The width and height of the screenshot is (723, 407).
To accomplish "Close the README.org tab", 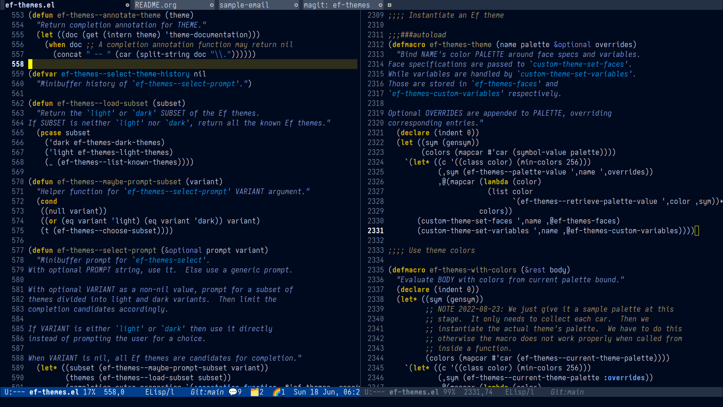I will point(212,5).
